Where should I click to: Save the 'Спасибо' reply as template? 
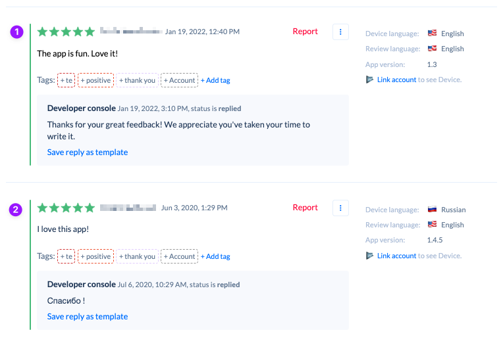pyautogui.click(x=88, y=317)
